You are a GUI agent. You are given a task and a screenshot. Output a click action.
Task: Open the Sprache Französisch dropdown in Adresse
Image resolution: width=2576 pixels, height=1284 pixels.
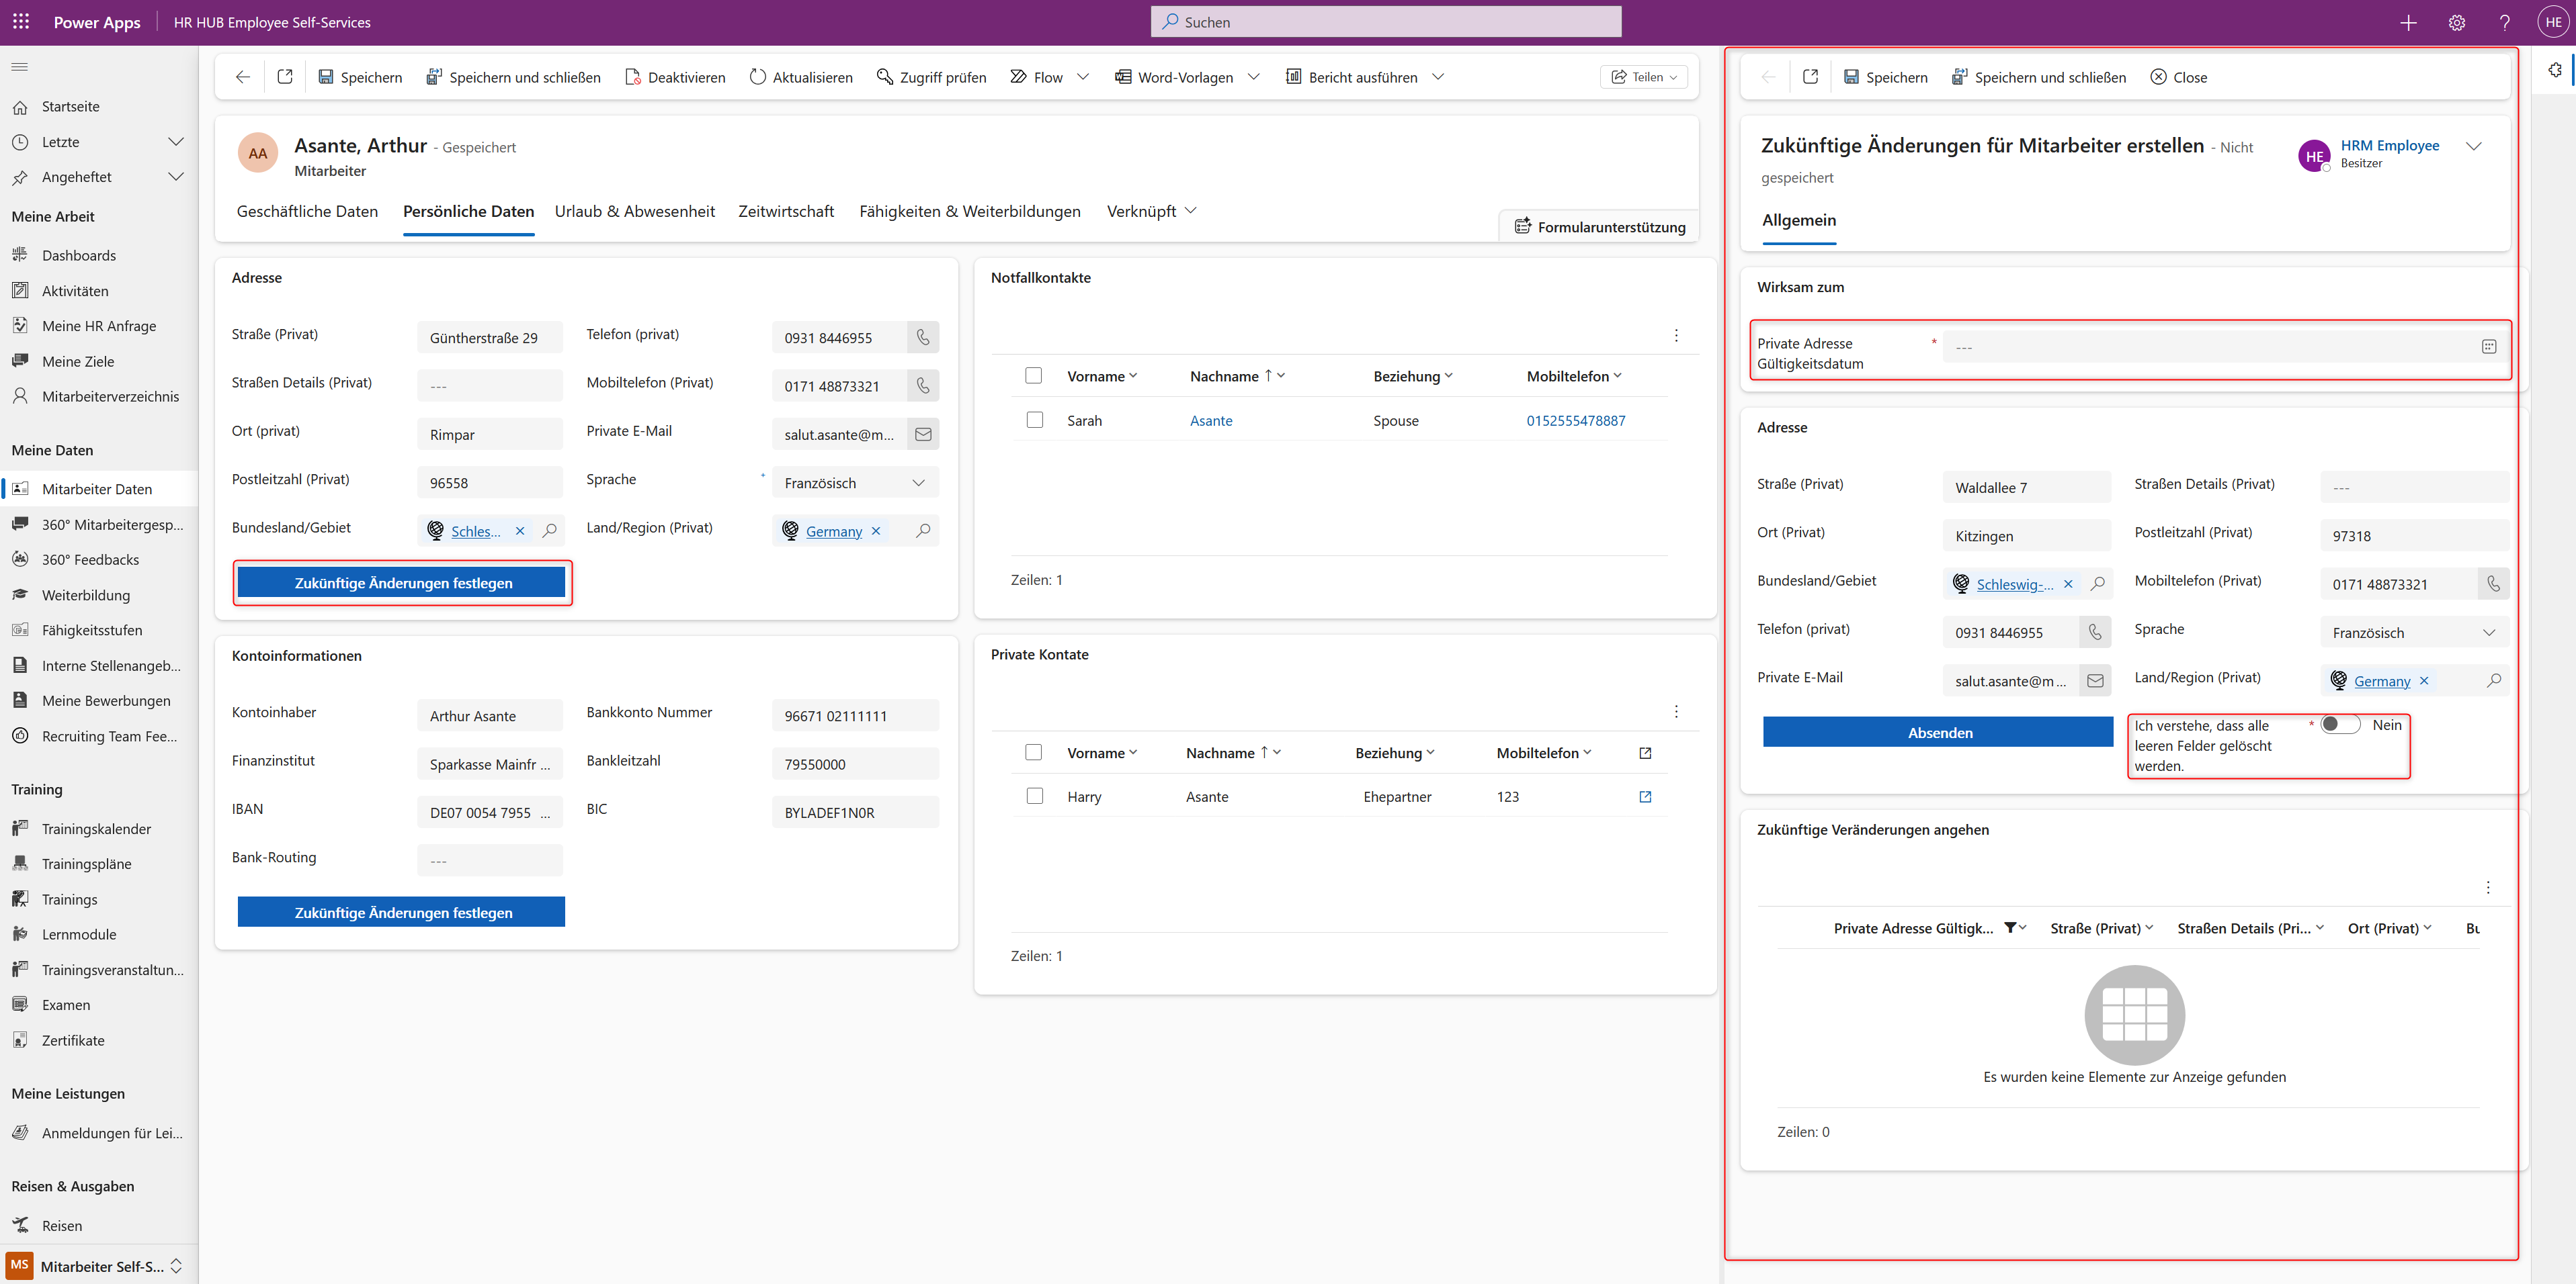point(855,483)
